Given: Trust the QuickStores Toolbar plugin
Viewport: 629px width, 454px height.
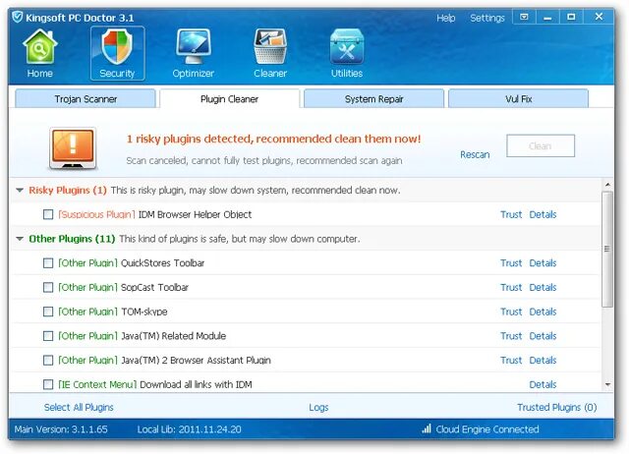Looking at the screenshot, I should coord(511,263).
